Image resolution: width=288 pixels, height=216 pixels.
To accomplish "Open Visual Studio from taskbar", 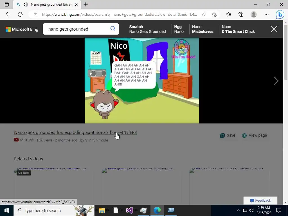I will click(x=129, y=210).
